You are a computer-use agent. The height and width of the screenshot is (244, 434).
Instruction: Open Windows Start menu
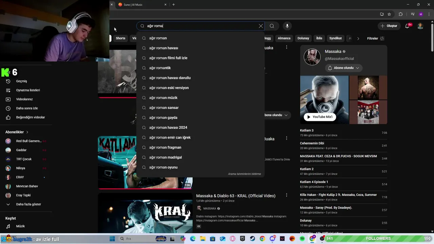[112, 239]
